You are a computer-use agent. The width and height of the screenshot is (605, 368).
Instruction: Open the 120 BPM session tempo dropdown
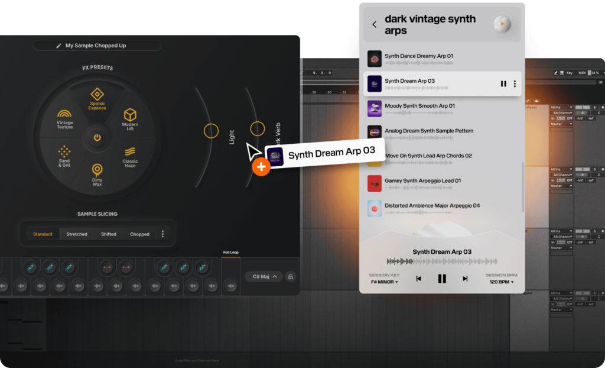pos(501,282)
